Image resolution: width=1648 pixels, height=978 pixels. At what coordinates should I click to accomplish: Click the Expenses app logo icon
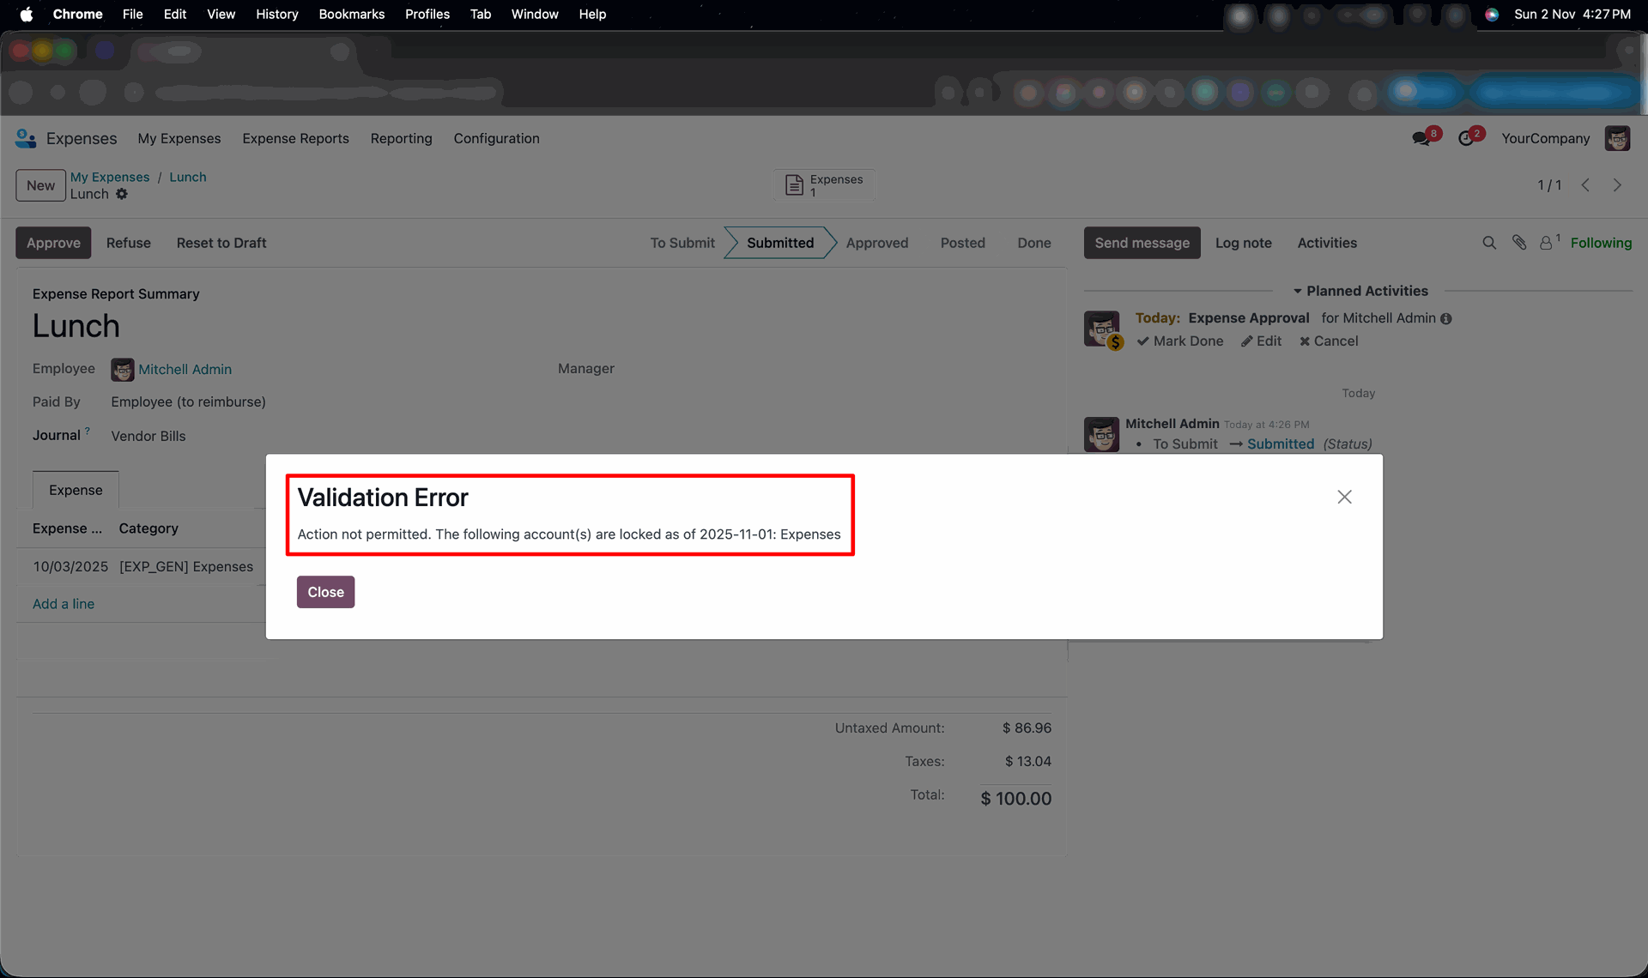pyautogui.click(x=26, y=138)
